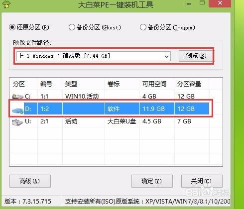
Task: Open the Windows 7 简易版 combo box
Action: (x=94, y=56)
